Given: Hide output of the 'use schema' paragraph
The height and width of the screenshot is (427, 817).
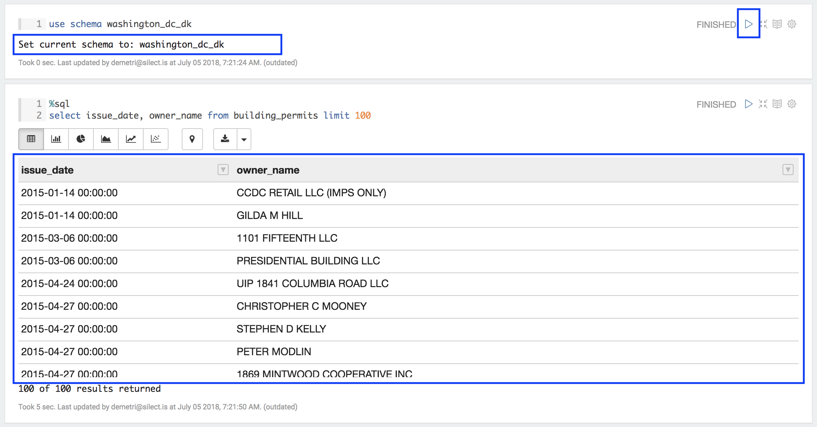Looking at the screenshot, I should tap(777, 24).
